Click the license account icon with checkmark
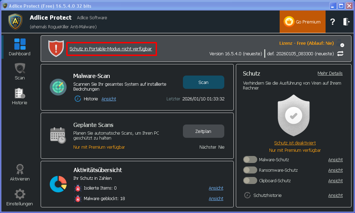The width and height of the screenshot is (355, 213). coord(340,43)
